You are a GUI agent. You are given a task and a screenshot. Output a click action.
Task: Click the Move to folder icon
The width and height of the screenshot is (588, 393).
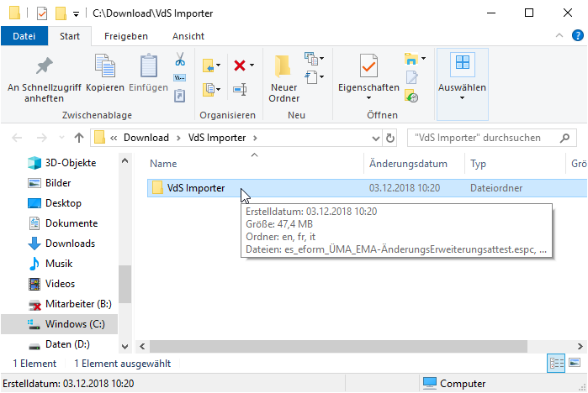(209, 65)
